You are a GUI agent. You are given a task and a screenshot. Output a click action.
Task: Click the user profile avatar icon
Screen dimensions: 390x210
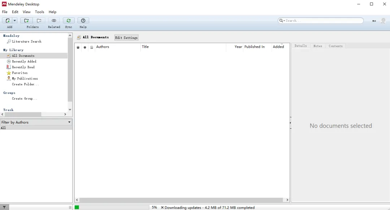pyautogui.click(x=383, y=21)
